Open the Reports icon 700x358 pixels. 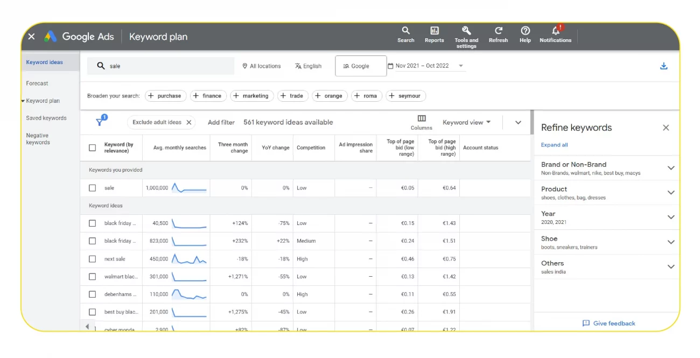(x=435, y=34)
